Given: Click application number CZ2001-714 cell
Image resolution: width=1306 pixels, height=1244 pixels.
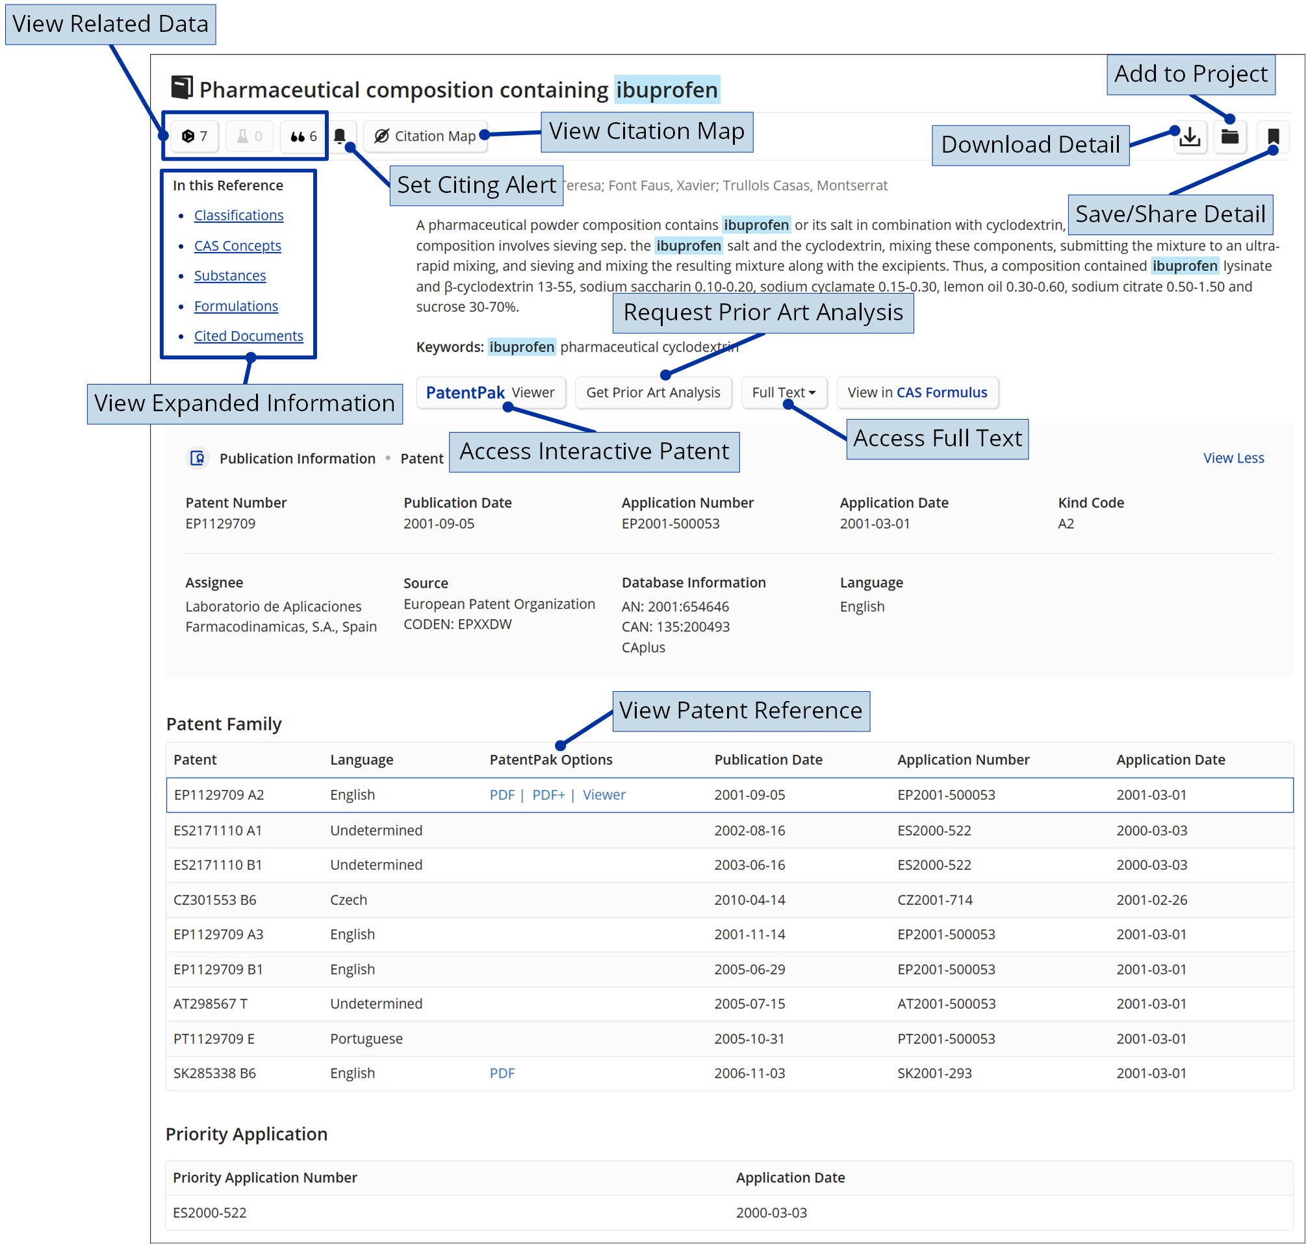Looking at the screenshot, I should pyautogui.click(x=935, y=900).
